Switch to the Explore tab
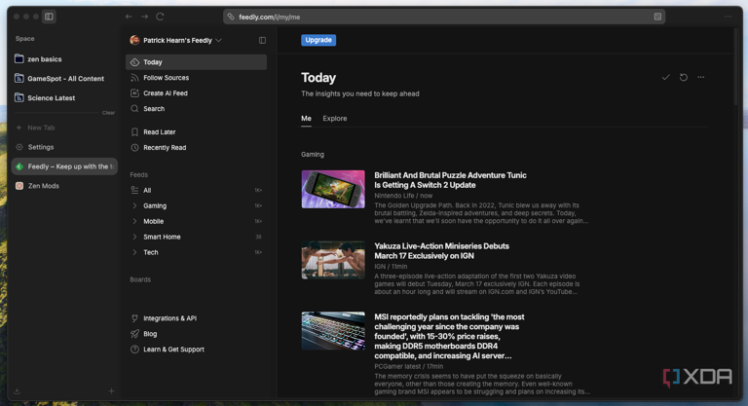The image size is (748, 406). (335, 119)
